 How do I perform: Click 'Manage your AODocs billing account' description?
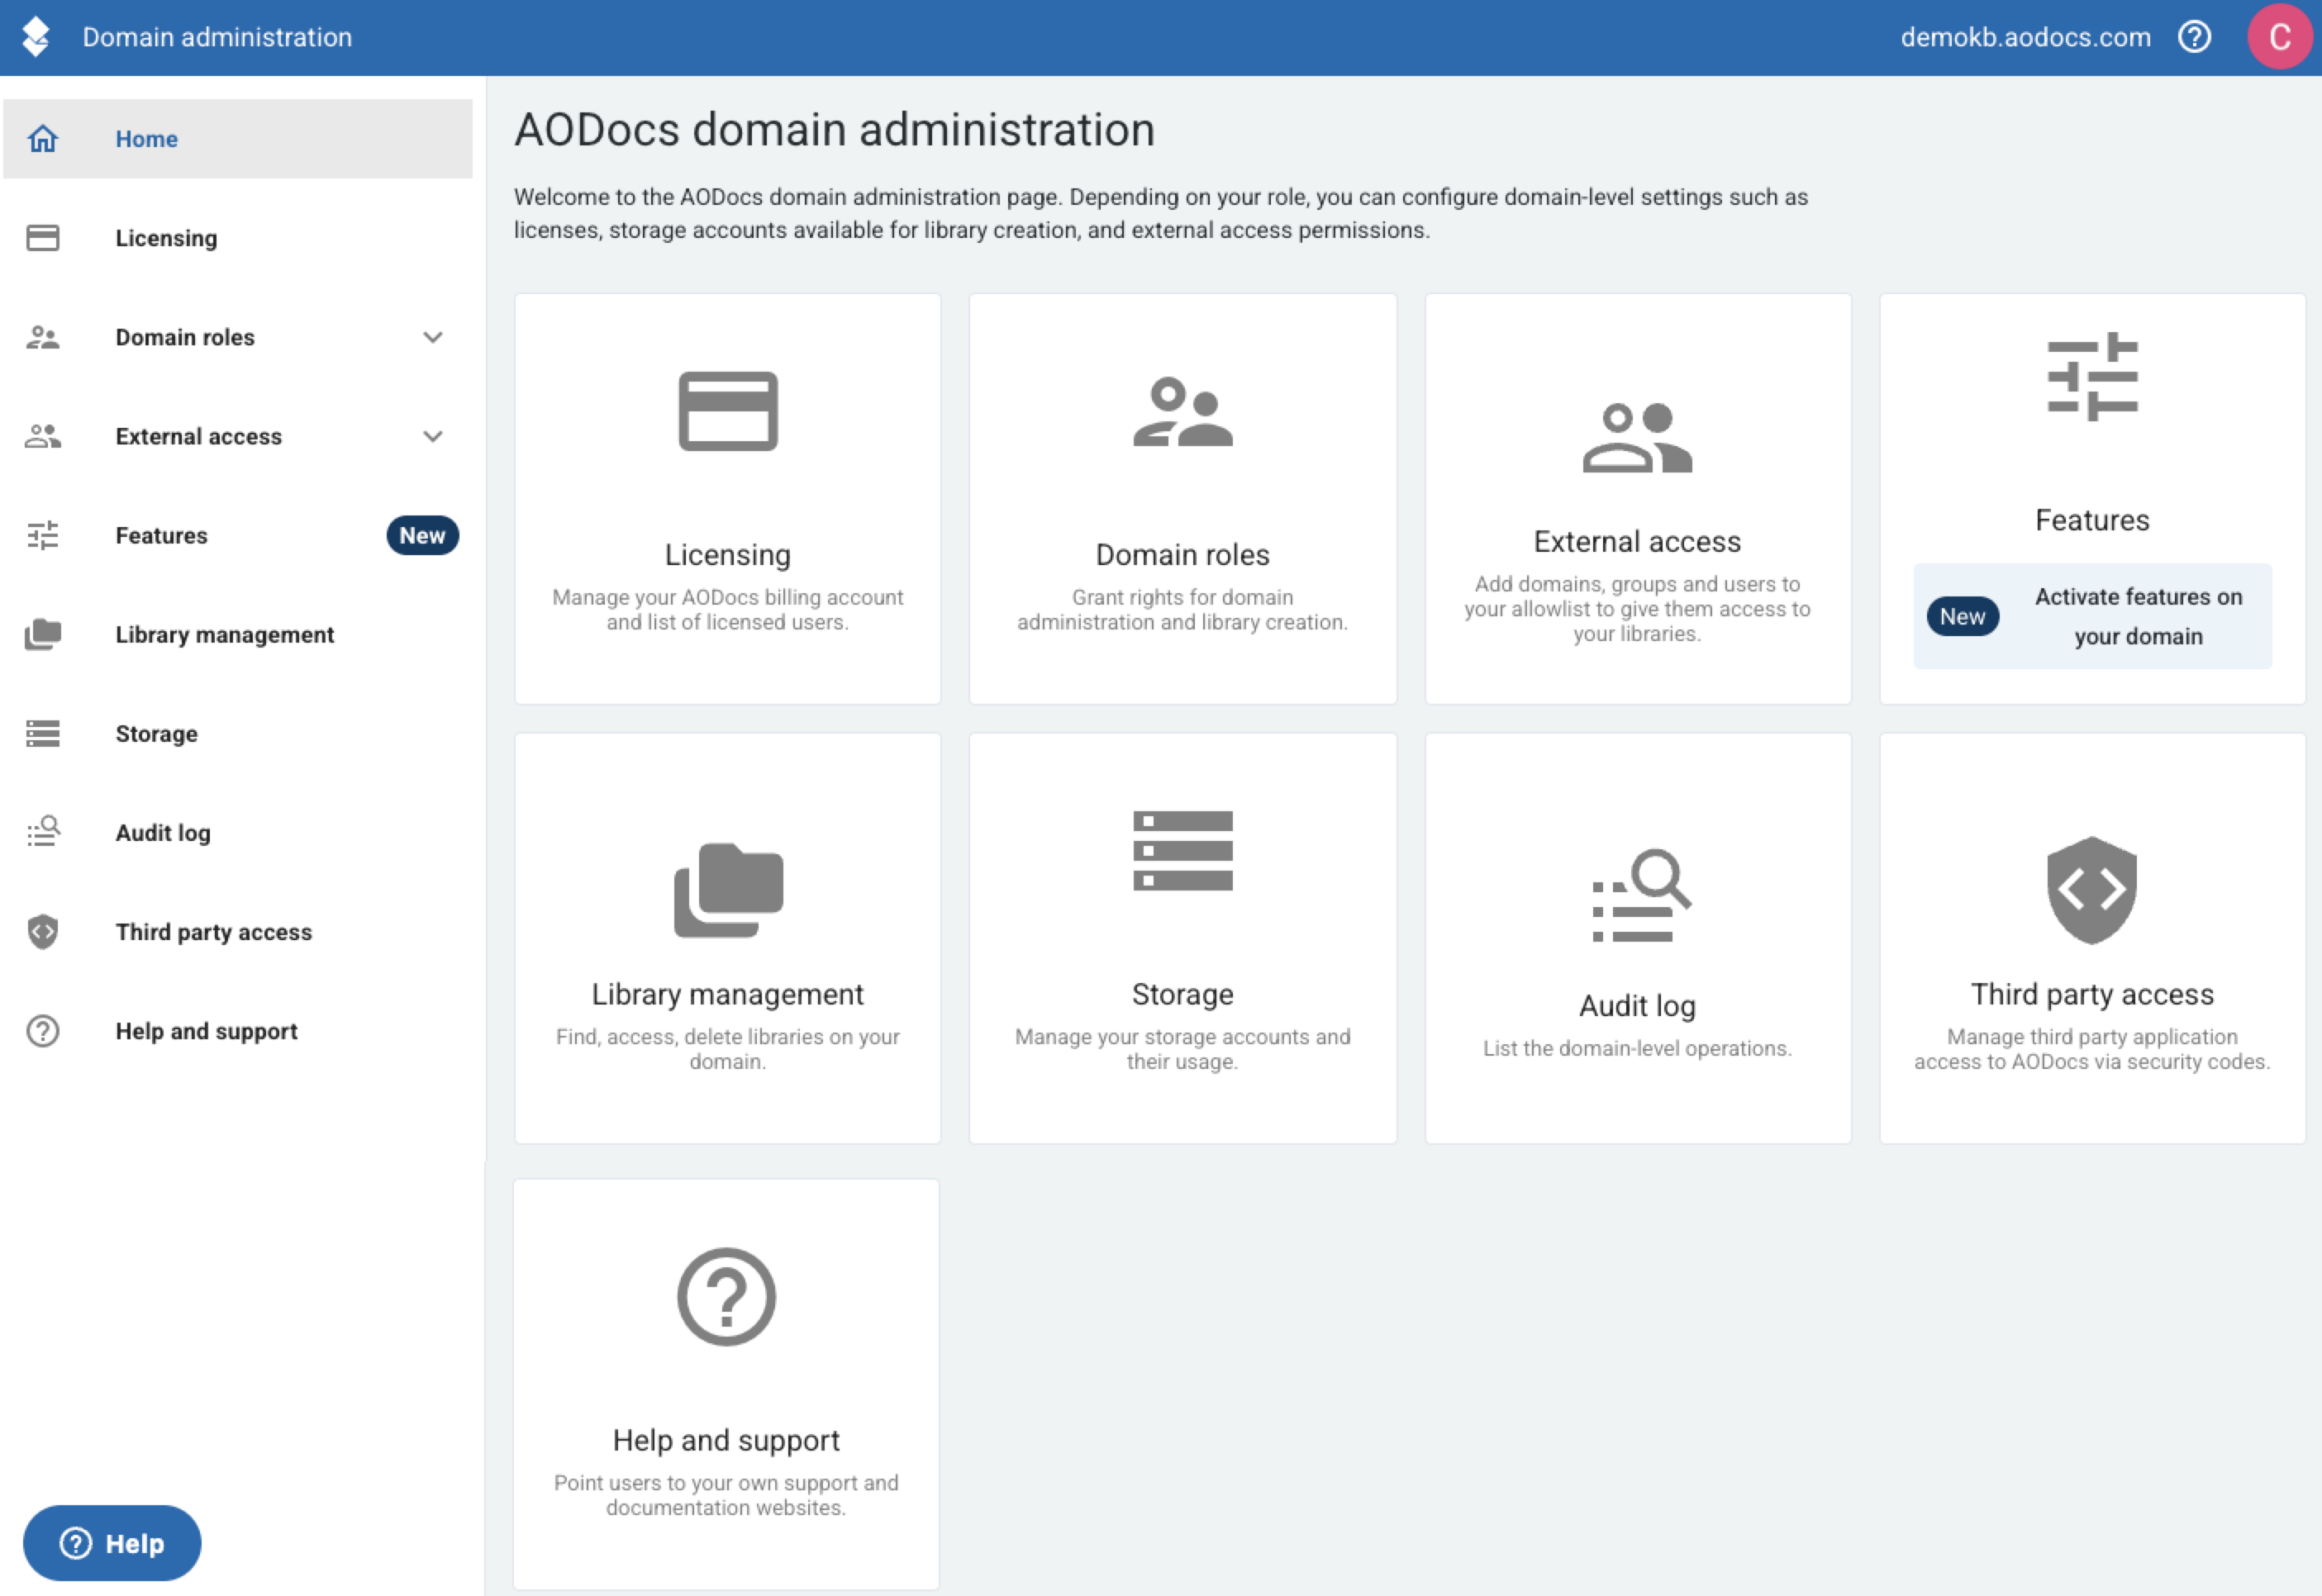click(728, 609)
